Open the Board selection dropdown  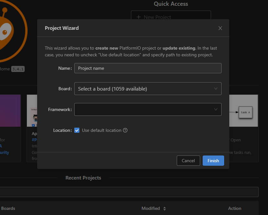(144, 89)
